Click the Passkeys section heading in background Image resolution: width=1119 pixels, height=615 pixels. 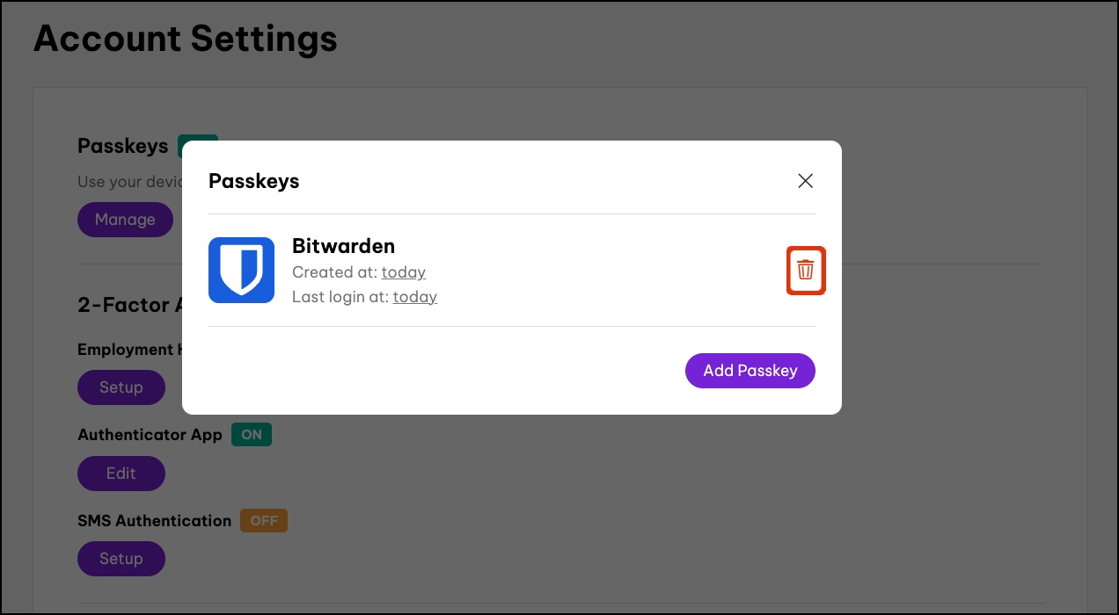(122, 146)
